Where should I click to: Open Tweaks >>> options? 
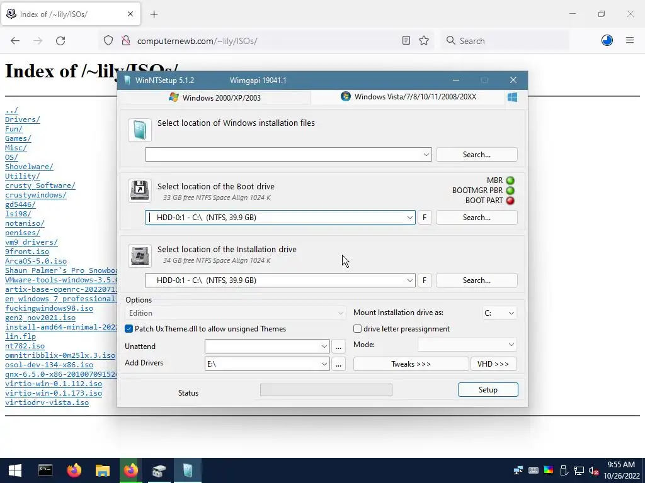coord(411,364)
